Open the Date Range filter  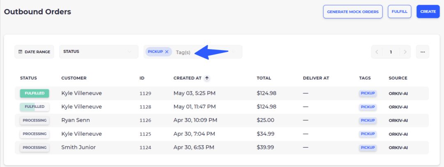[x=34, y=52]
